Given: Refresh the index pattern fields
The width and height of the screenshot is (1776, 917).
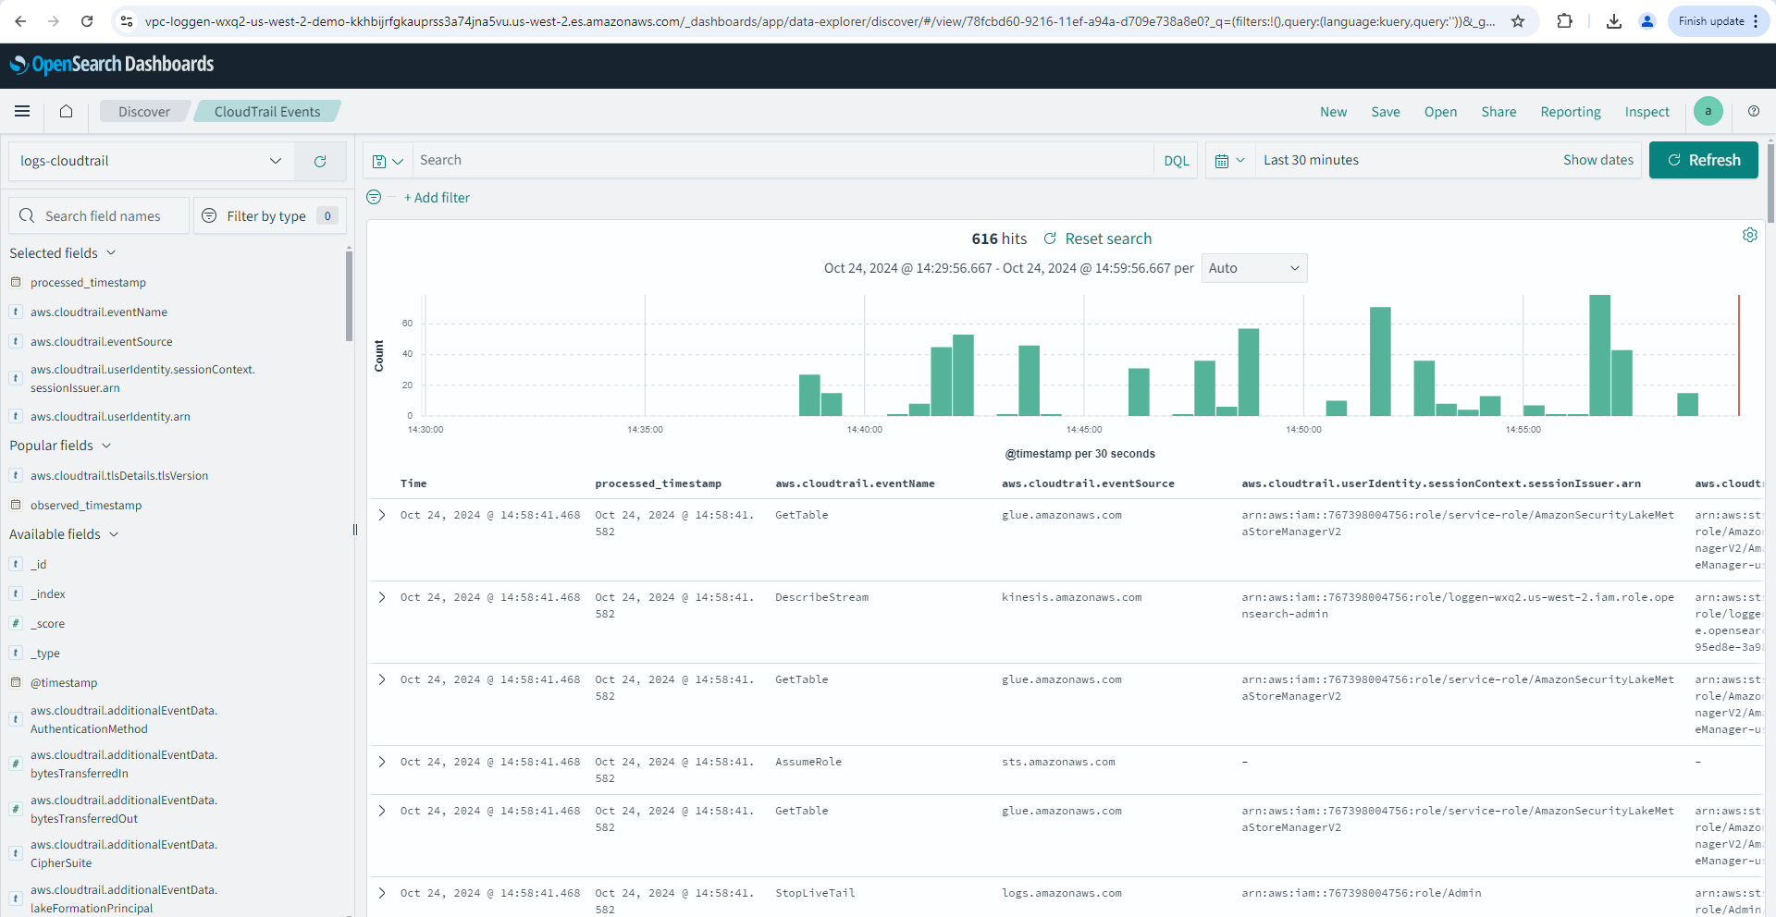Looking at the screenshot, I should pyautogui.click(x=320, y=161).
